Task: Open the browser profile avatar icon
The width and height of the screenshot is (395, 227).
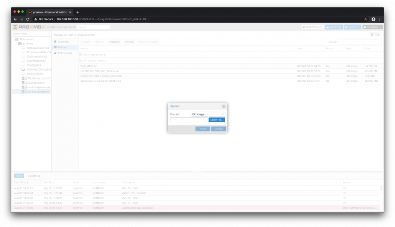Action: tap(373, 19)
